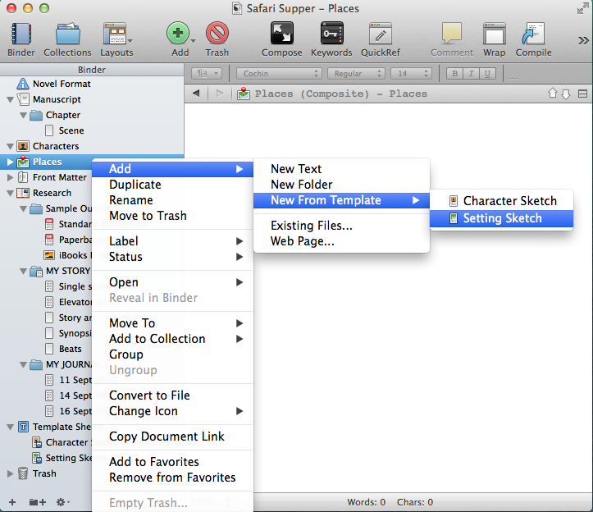
Task: Open the Regular typeface dropdown
Action: click(x=356, y=73)
